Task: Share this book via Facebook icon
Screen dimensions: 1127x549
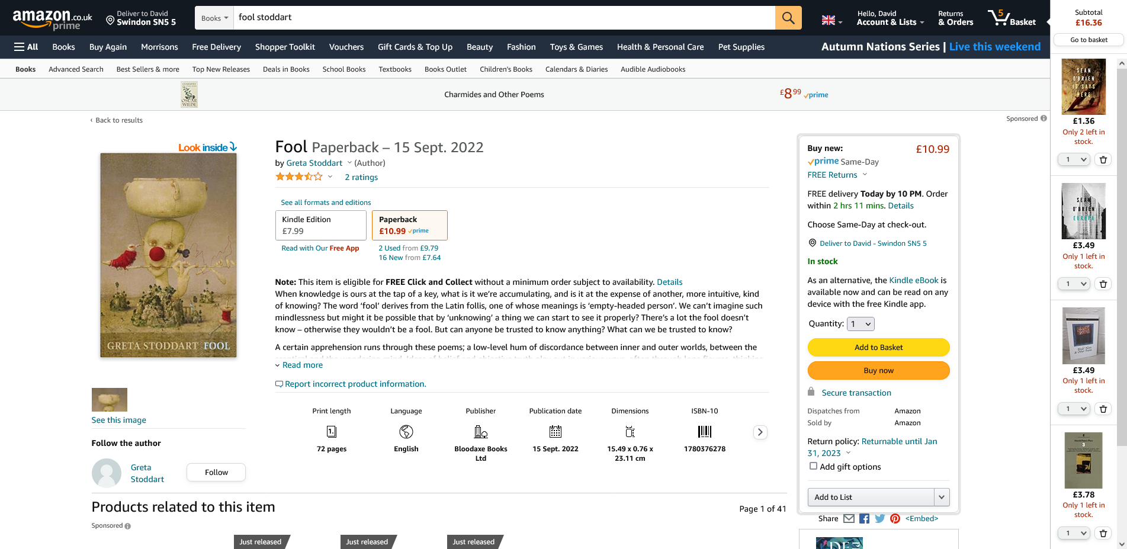Action: (x=864, y=519)
